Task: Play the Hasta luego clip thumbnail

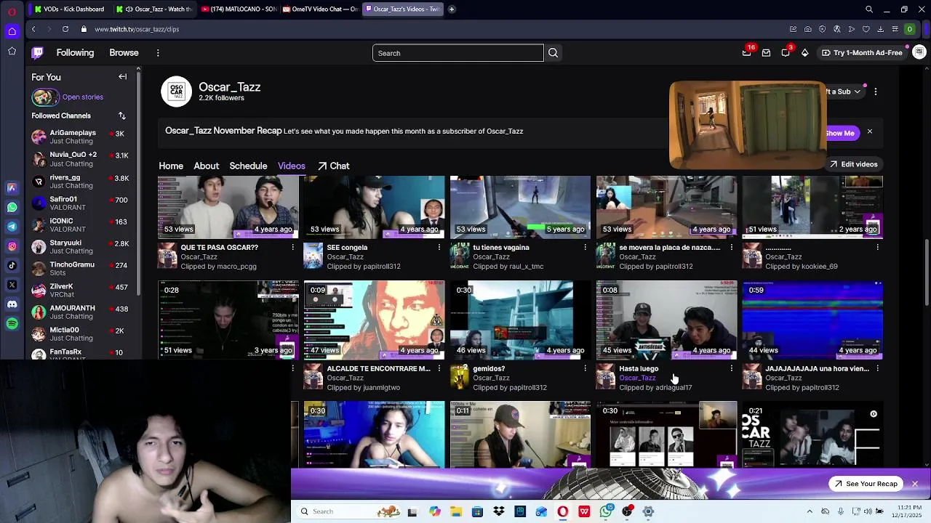Action: click(666, 320)
